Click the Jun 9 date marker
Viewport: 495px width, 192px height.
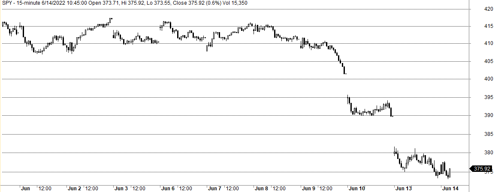[308, 188]
